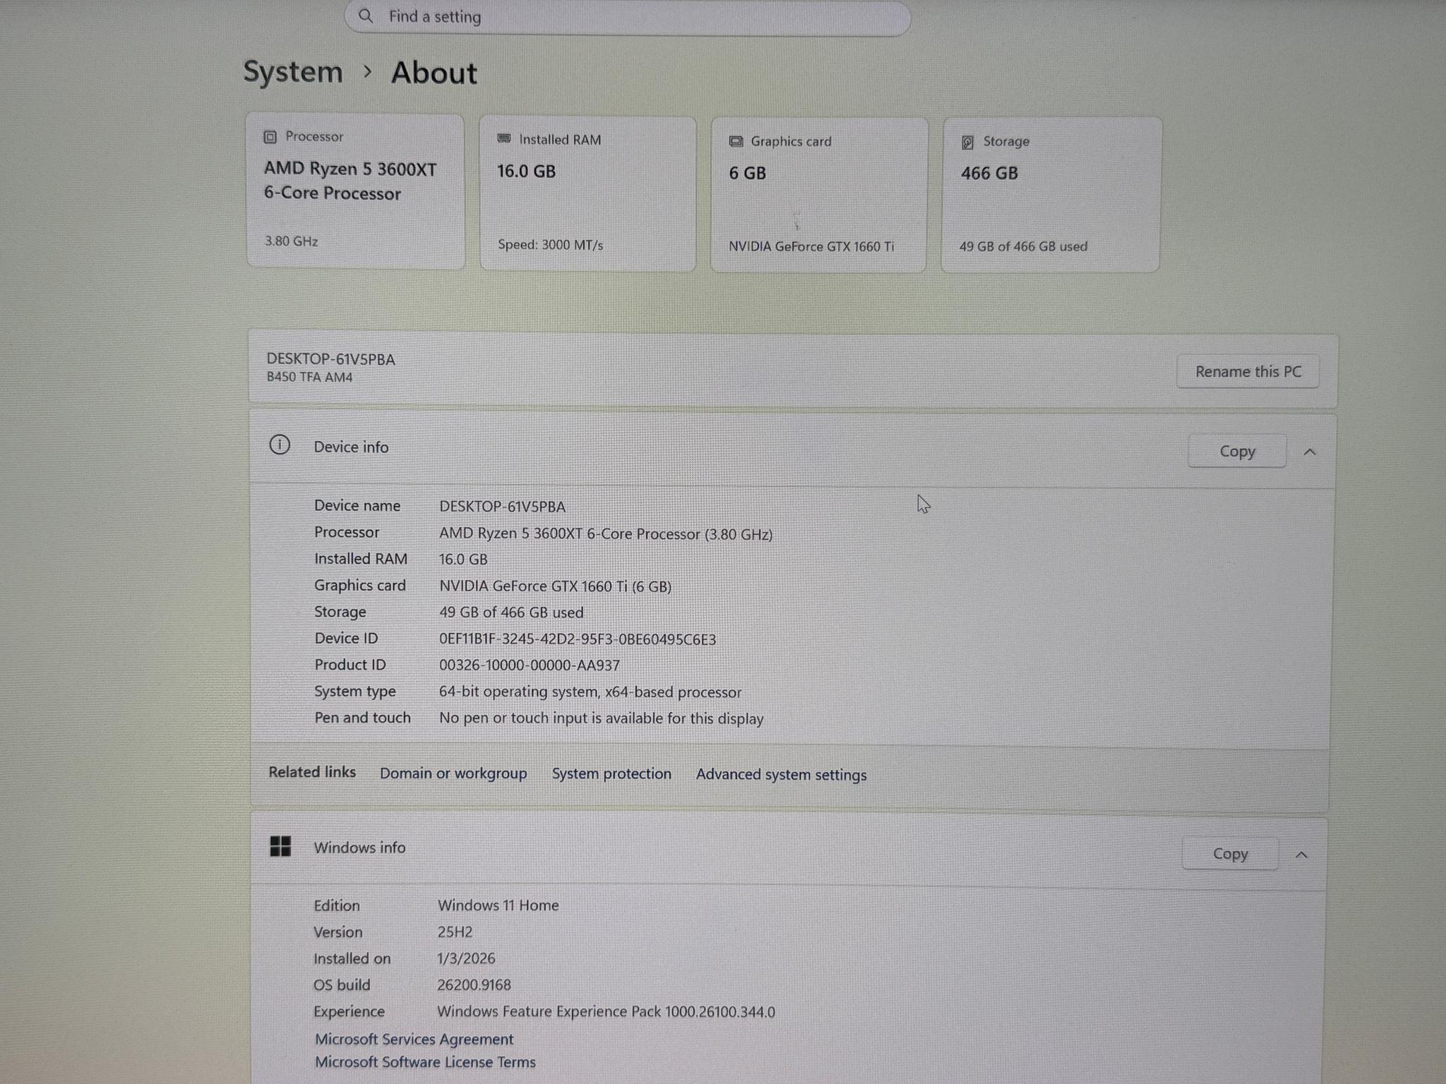1446x1084 pixels.
Task: Click NVIDIA GeForce GTX 1660 Ti (6 GB) row value
Action: click(555, 586)
